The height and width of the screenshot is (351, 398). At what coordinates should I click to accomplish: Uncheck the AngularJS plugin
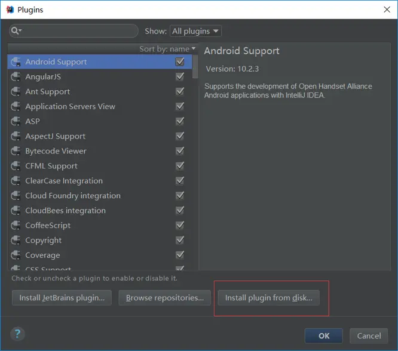click(180, 76)
